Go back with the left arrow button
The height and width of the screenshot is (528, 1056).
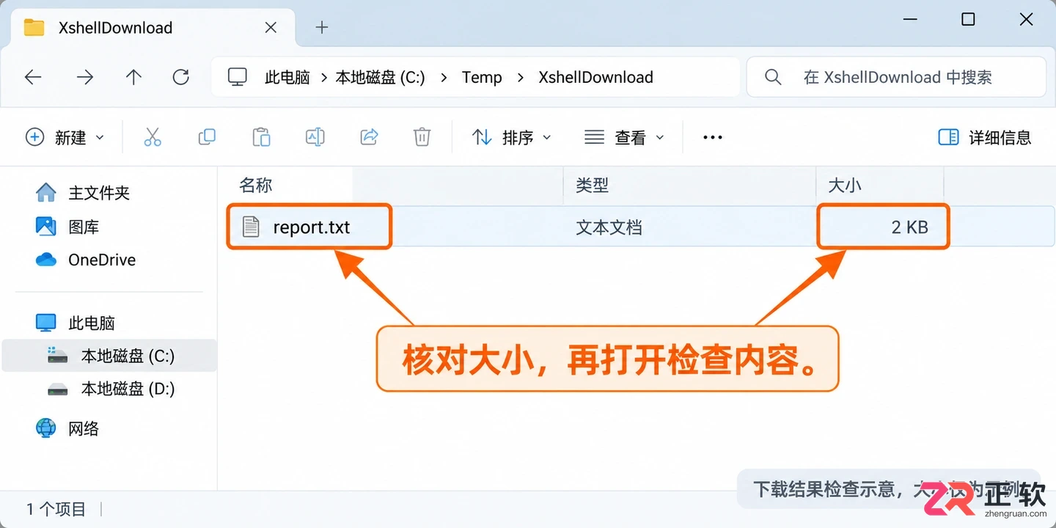(x=33, y=77)
